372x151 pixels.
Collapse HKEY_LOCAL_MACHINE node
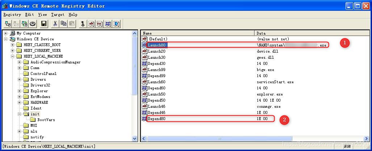pos(13,56)
